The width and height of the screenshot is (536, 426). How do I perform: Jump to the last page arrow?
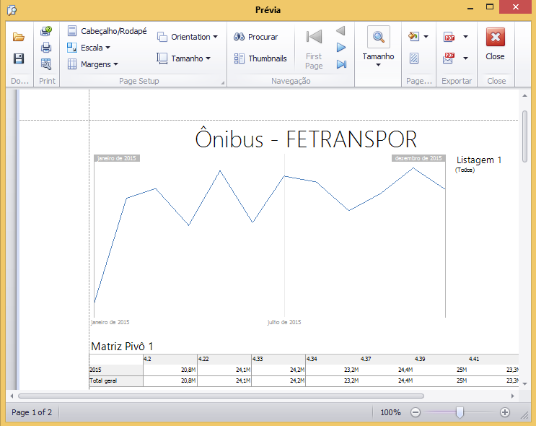point(341,64)
